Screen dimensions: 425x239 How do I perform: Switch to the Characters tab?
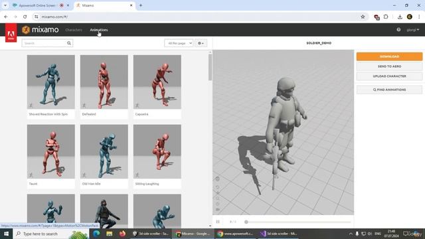[x=74, y=30]
